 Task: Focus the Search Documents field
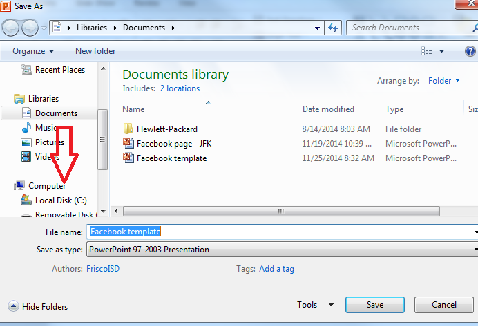(x=412, y=28)
